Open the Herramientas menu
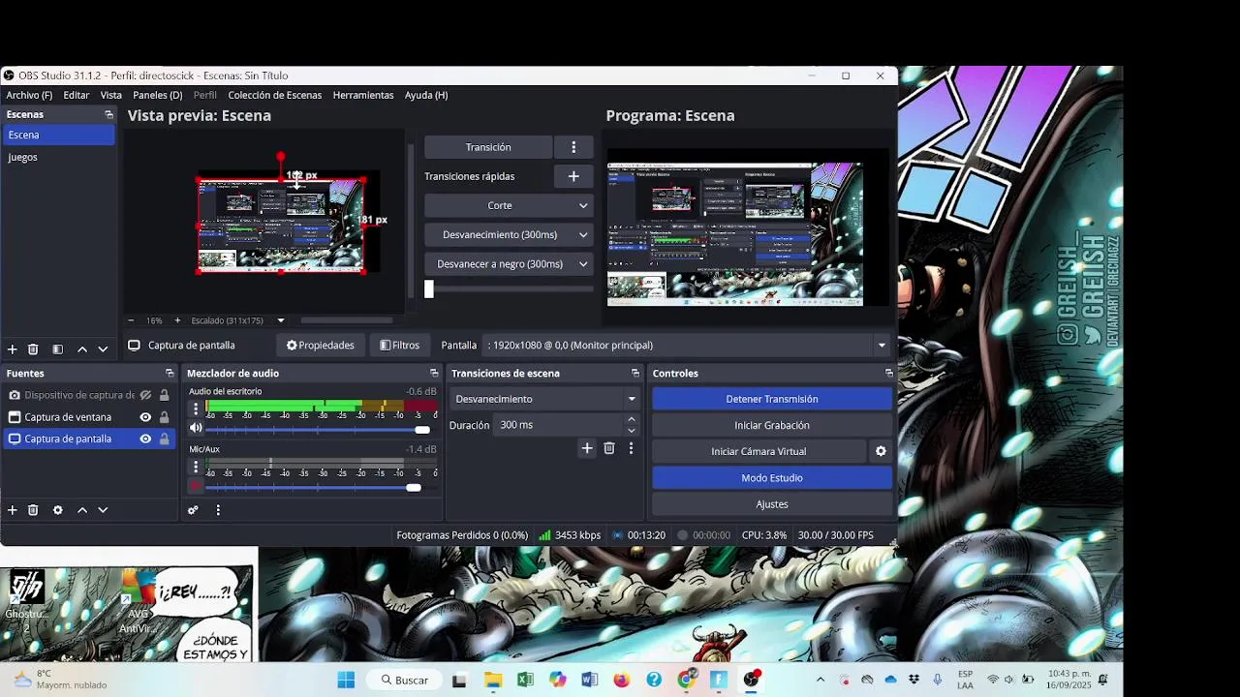Viewport: 1240px width, 697px height. [363, 95]
